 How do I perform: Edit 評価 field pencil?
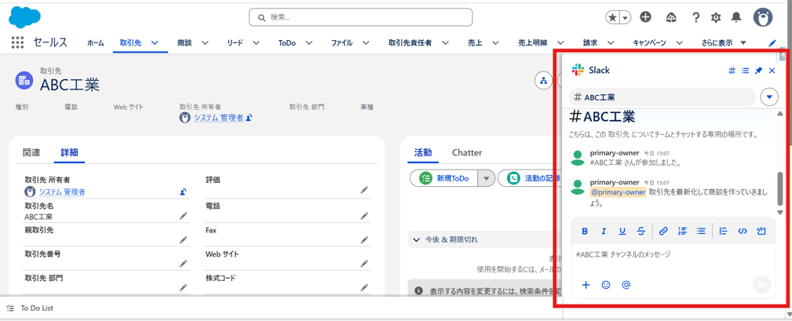click(364, 190)
